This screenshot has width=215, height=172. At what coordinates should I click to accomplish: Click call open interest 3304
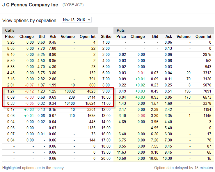[x=91, y=110]
